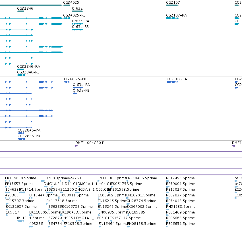Click the EST label RE61469.5prime
Image resolution: width=242 pixels, height=228 pixels.
pyautogui.click(x=180, y=212)
